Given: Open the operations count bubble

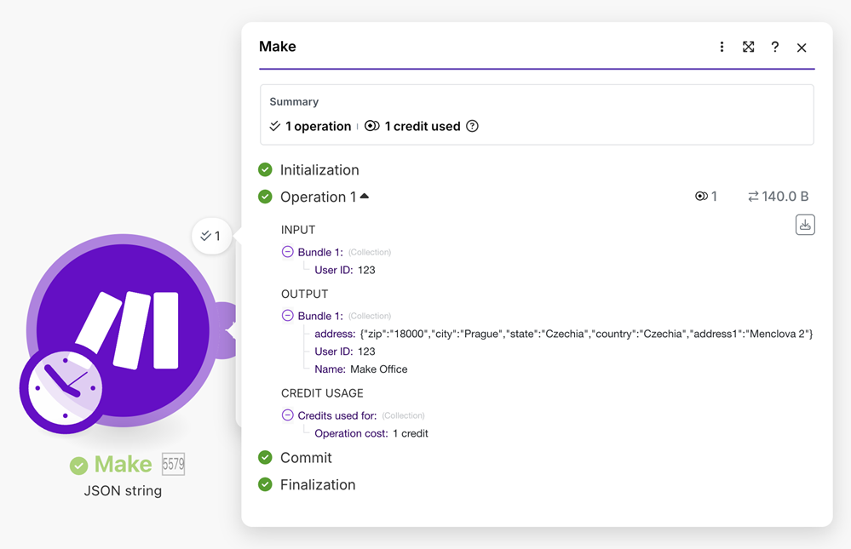Looking at the screenshot, I should point(211,236).
